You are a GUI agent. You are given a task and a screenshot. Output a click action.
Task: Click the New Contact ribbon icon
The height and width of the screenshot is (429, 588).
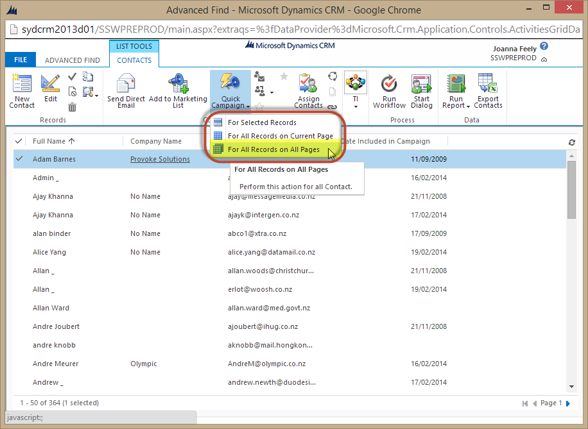(x=22, y=85)
